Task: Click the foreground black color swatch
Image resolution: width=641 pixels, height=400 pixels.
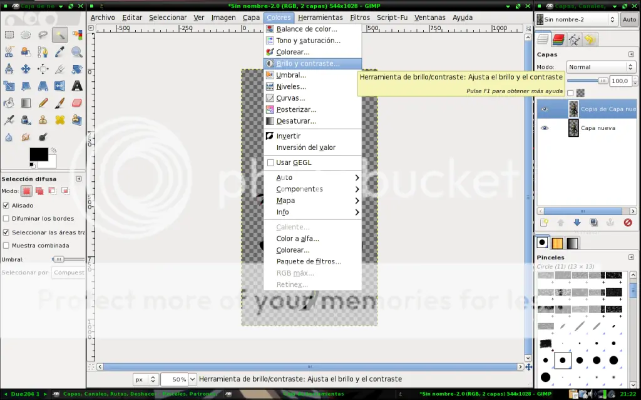Action: tap(39, 155)
